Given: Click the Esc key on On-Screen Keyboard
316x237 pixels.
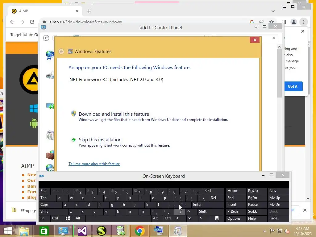Looking at the screenshot, I should tap(44, 191).
